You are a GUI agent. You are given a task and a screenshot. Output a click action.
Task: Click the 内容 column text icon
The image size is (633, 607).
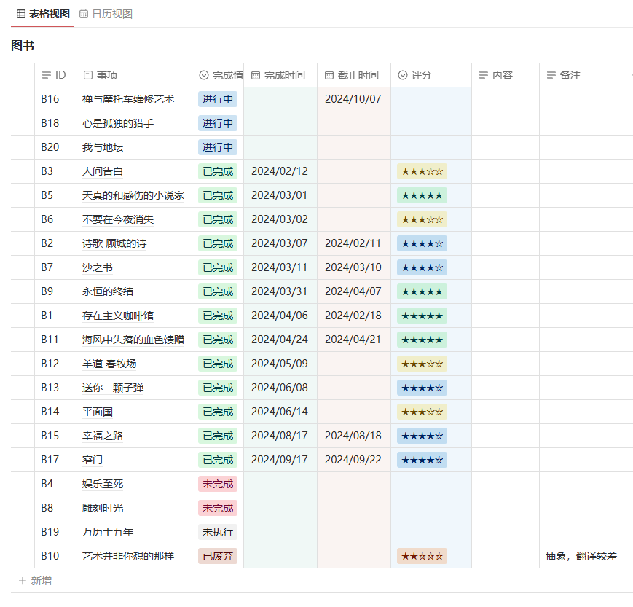pyautogui.click(x=484, y=75)
